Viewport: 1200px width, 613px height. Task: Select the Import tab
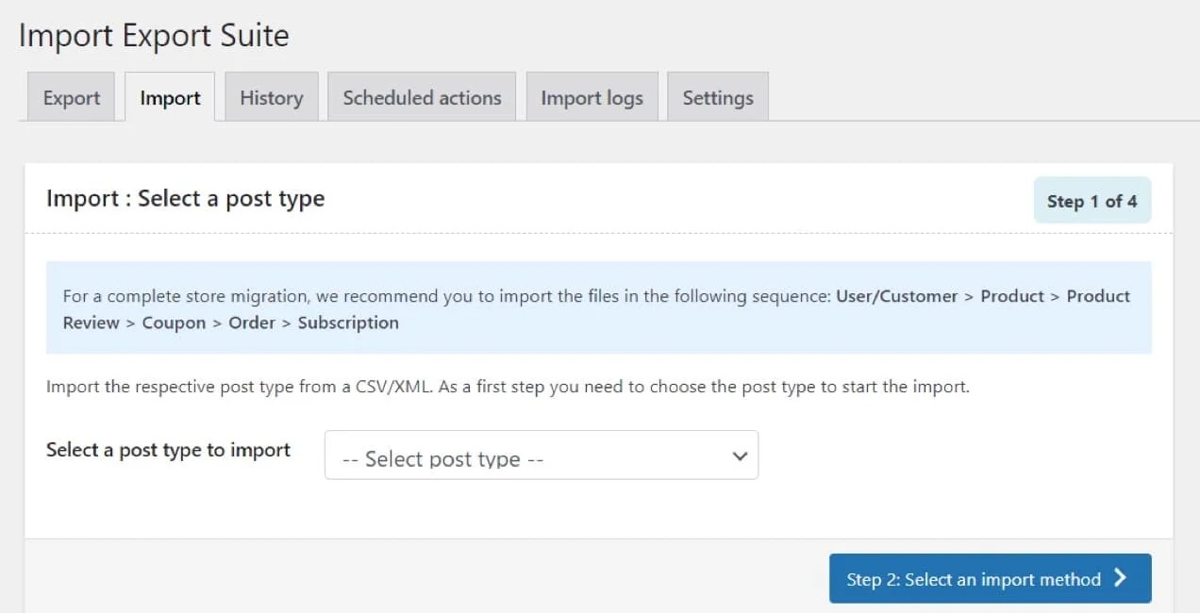click(x=170, y=98)
